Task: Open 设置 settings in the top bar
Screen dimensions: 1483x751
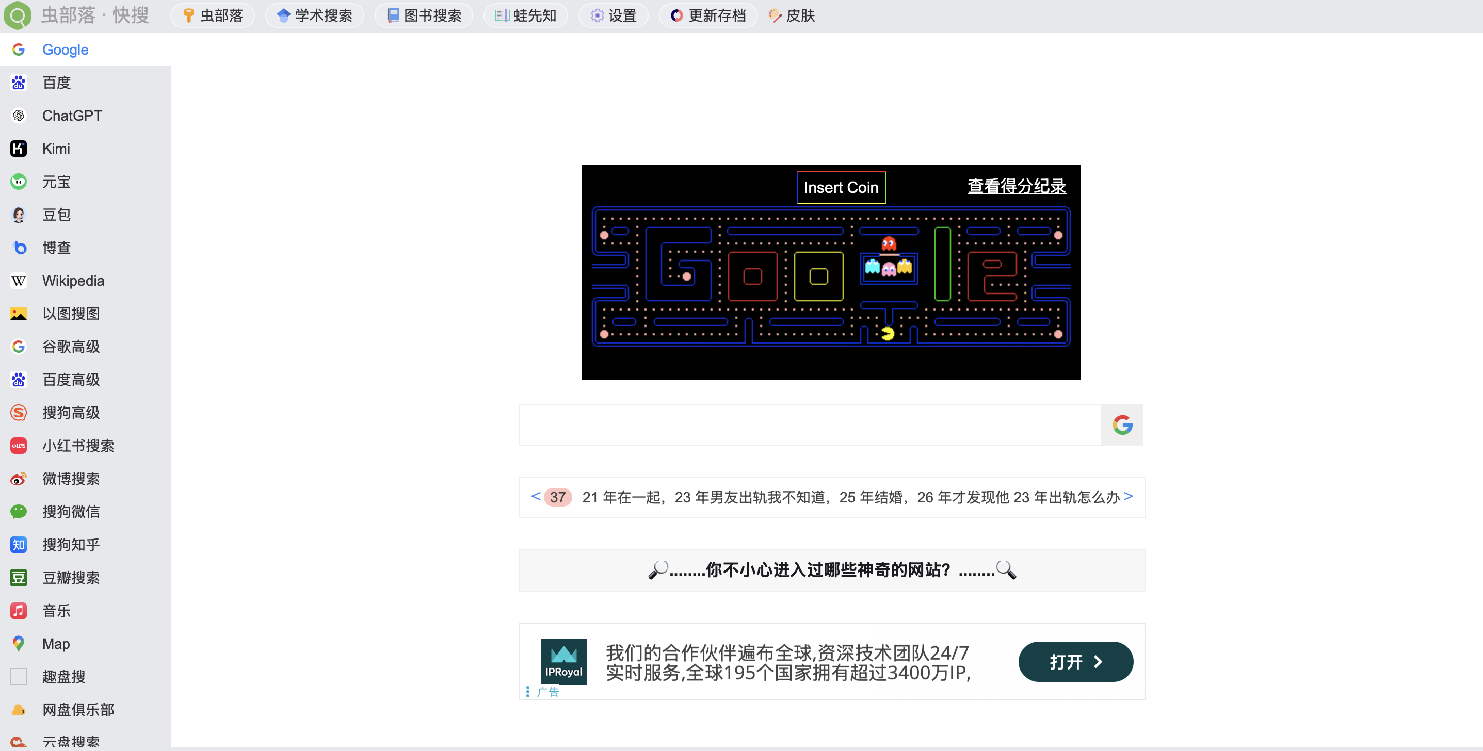Action: (x=614, y=15)
